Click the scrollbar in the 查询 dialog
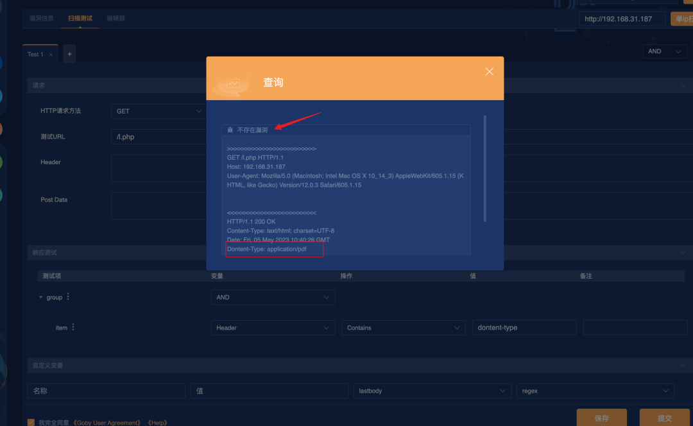The height and width of the screenshot is (426, 693). coord(484,168)
